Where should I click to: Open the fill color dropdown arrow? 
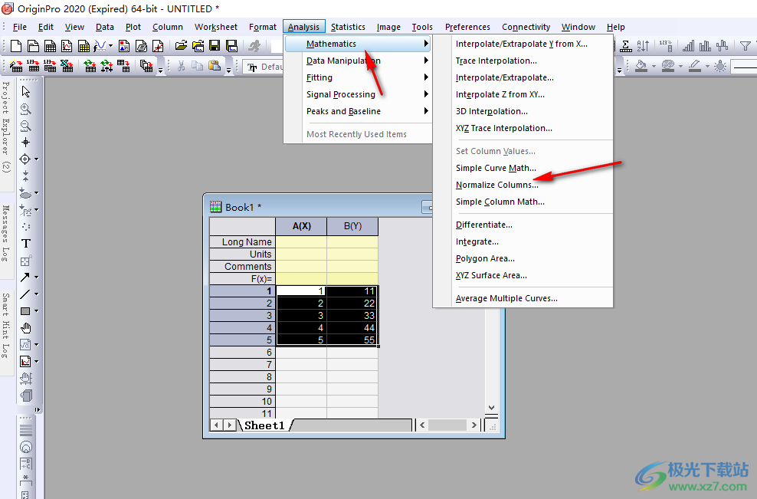(x=654, y=67)
